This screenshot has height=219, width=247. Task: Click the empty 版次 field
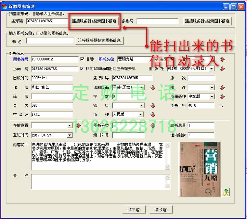pyautogui.click(x=201, y=78)
